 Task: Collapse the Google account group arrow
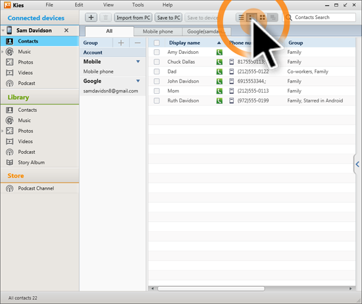point(138,81)
